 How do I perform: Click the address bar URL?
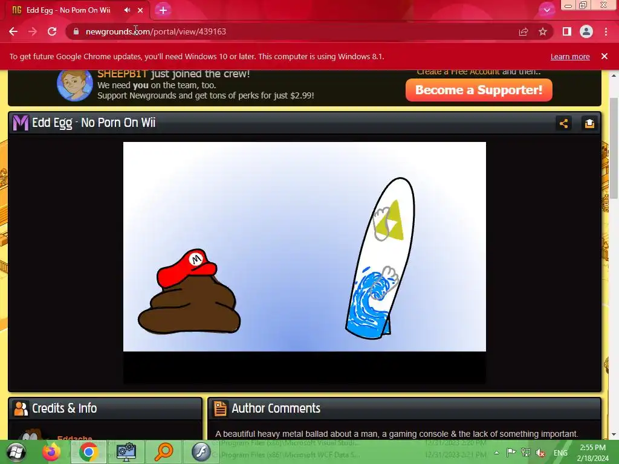click(x=156, y=31)
